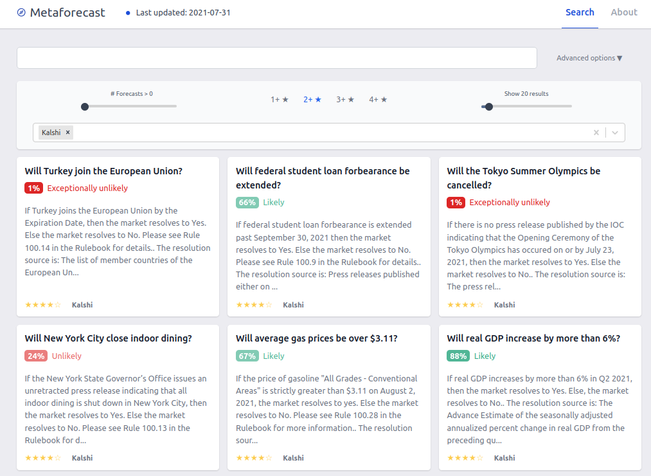Clear all selected platforms with X
Image resolution: width=651 pixels, height=476 pixels.
596,133
